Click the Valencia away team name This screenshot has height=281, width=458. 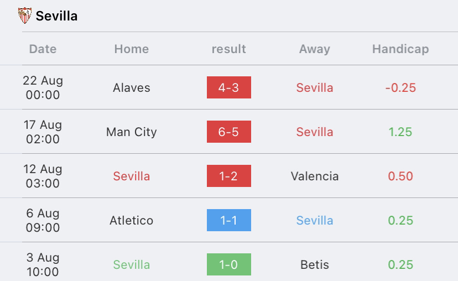pyautogui.click(x=315, y=176)
